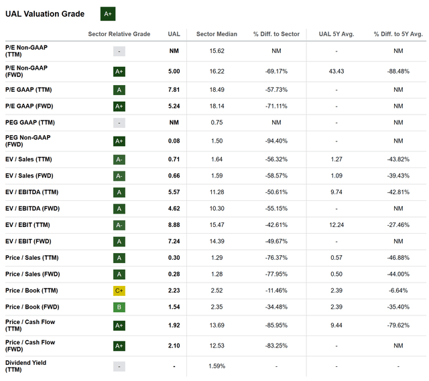Click the gray dash badge for PEG GAAP (TTM)
The image size is (429, 381).
tap(119, 123)
